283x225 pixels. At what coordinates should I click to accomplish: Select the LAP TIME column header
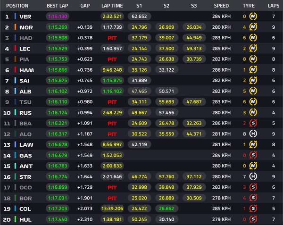pos(112,6)
